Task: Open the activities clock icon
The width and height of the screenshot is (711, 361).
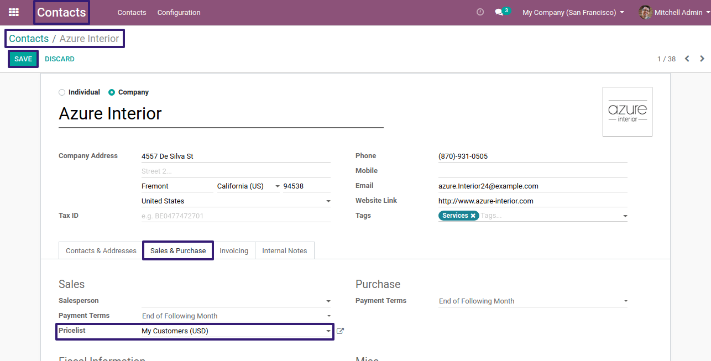Action: (480, 12)
